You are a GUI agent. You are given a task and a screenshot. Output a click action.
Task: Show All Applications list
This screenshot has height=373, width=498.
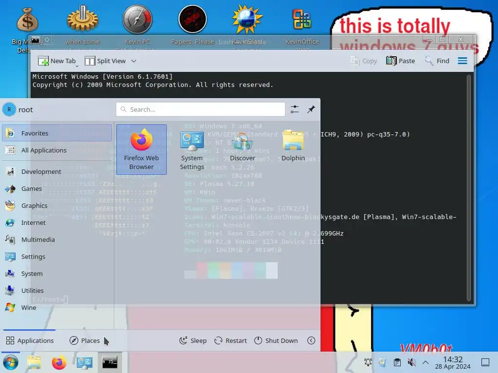click(x=57, y=151)
